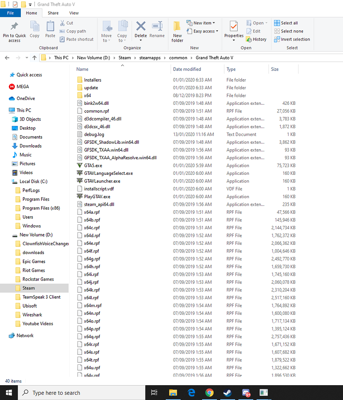Viewport: 343px width, 400px height.
Task: Click the Type here to search box
Action: pyautogui.click(x=81, y=393)
